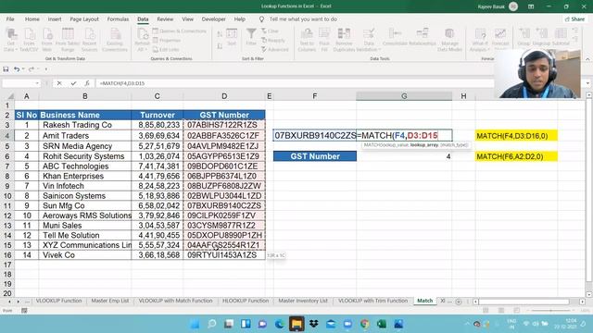Viewport: 593px width, 333px height.
Task: Click cell with Khan Enterprises
Action: click(85, 176)
